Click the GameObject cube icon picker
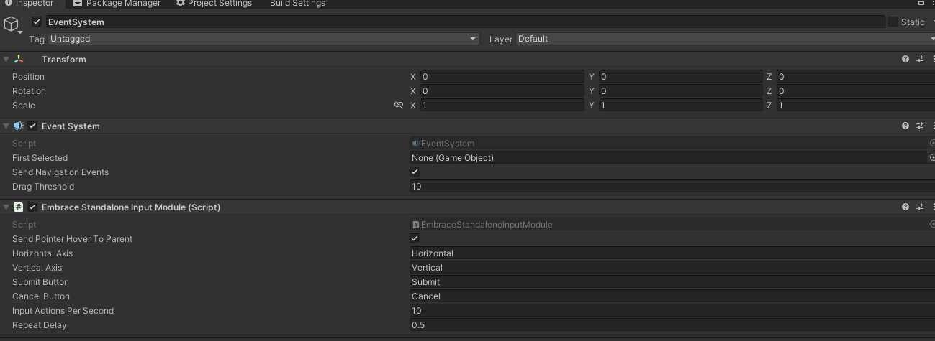This screenshot has width=935, height=341. pos(12,25)
